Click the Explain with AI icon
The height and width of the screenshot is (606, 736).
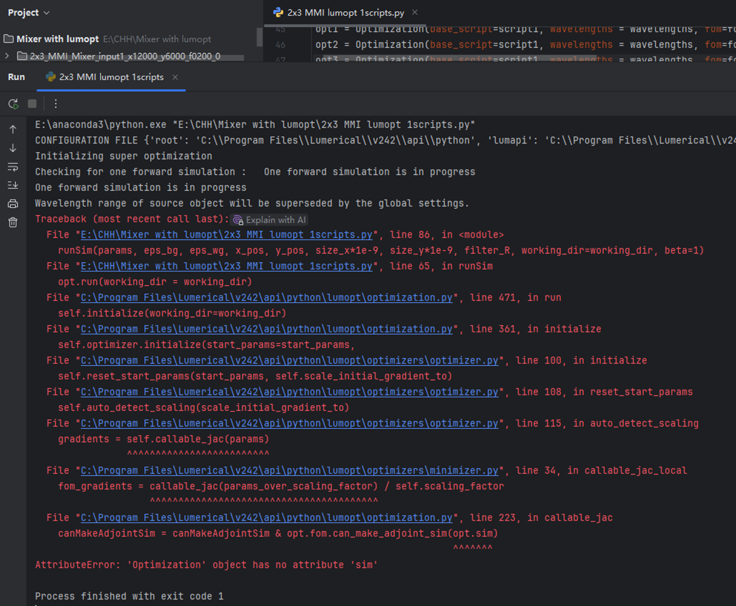tap(238, 220)
